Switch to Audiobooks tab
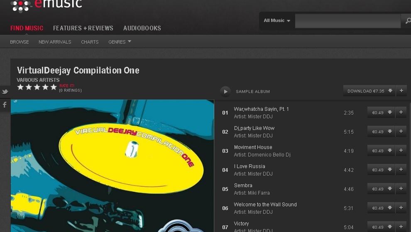Image resolution: width=411 pixels, height=232 pixels. point(142,28)
